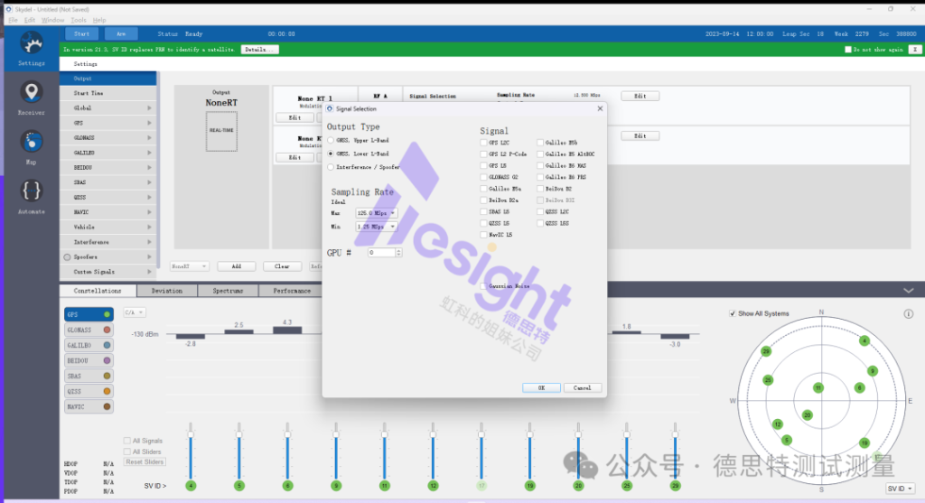This screenshot has height=503, width=925.
Task: Select the GLONASS constellation with red dot
Action: click(x=88, y=330)
